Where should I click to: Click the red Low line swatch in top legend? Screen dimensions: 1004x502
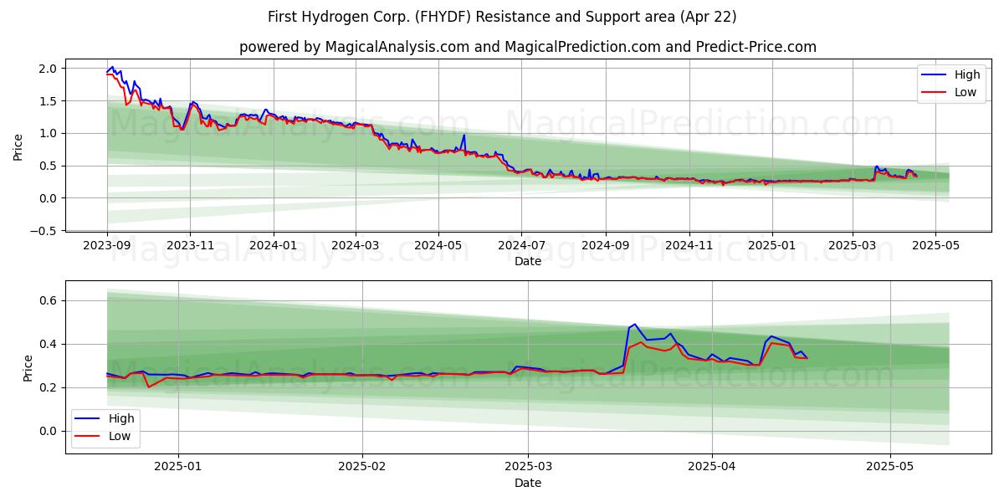tap(935, 93)
